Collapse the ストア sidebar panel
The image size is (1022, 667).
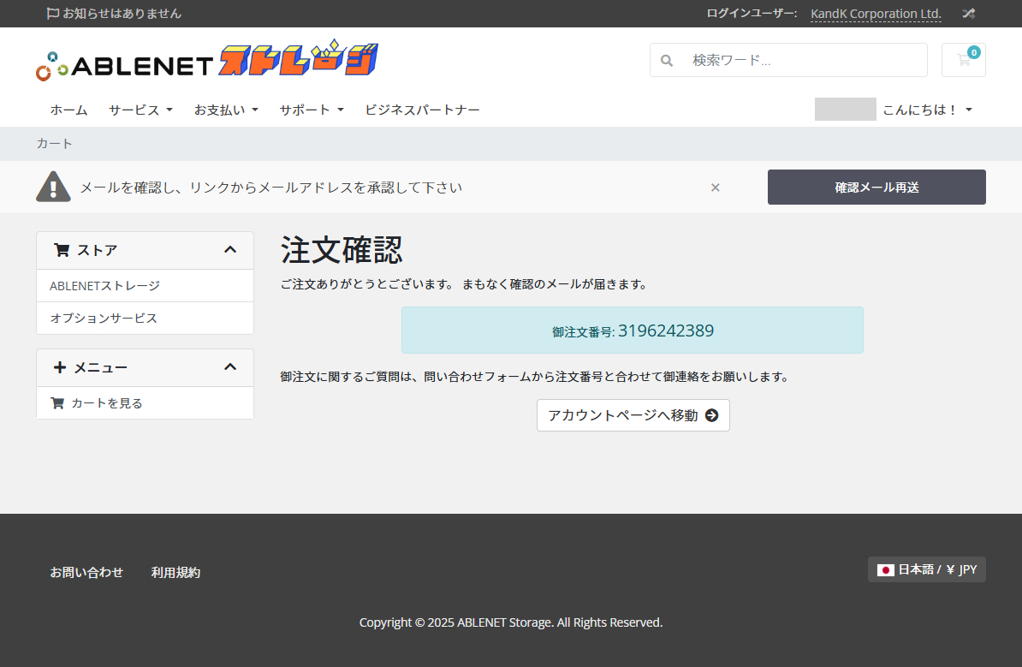pos(229,250)
